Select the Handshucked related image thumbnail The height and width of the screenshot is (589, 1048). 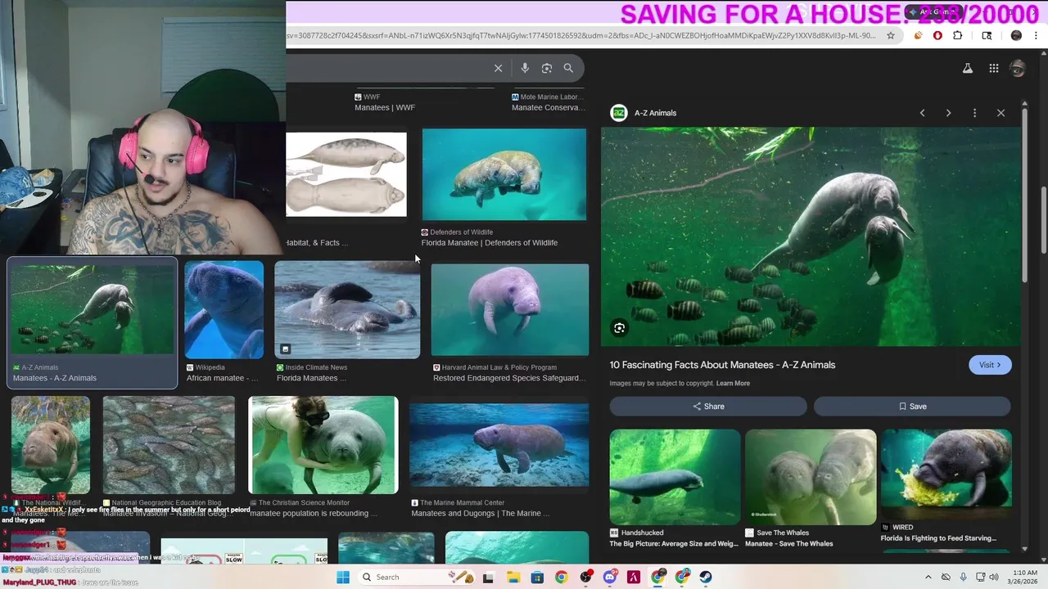[675, 477]
